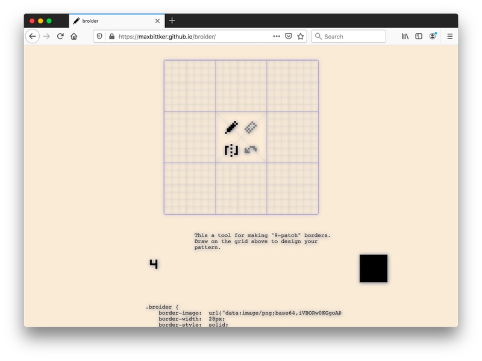Select the pencil draw tool
Viewport: 482px width, 361px height.
pos(231,128)
